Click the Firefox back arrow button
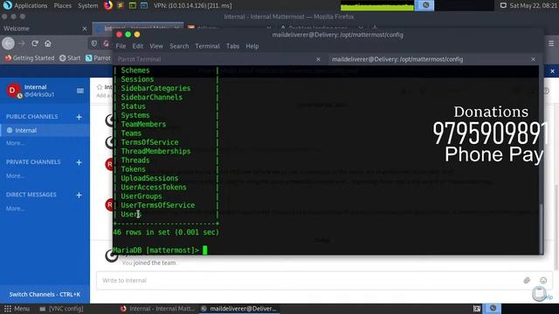Viewport: 559px width, 314px height. (8, 44)
